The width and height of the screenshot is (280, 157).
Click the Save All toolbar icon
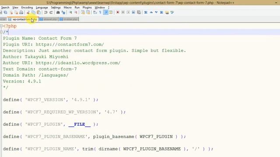click(6, 12)
